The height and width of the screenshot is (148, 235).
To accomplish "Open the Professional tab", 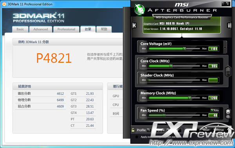I will coord(66,29).
